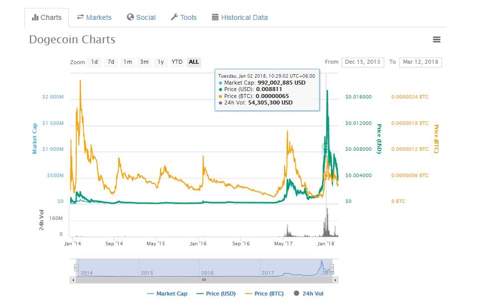This screenshot has width=484, height=299.
Task: Click the exchange arrows icon beside Markets
Action: [81, 17]
